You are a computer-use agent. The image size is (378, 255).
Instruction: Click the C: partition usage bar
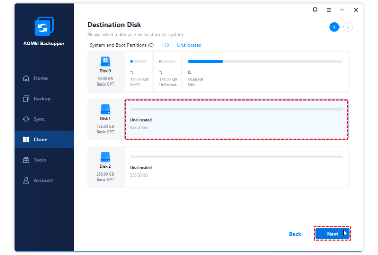pyautogui.click(x=265, y=61)
